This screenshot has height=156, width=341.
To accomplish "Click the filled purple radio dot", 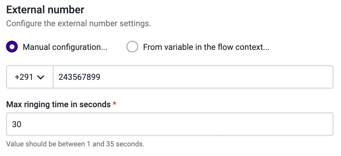I will (12, 47).
